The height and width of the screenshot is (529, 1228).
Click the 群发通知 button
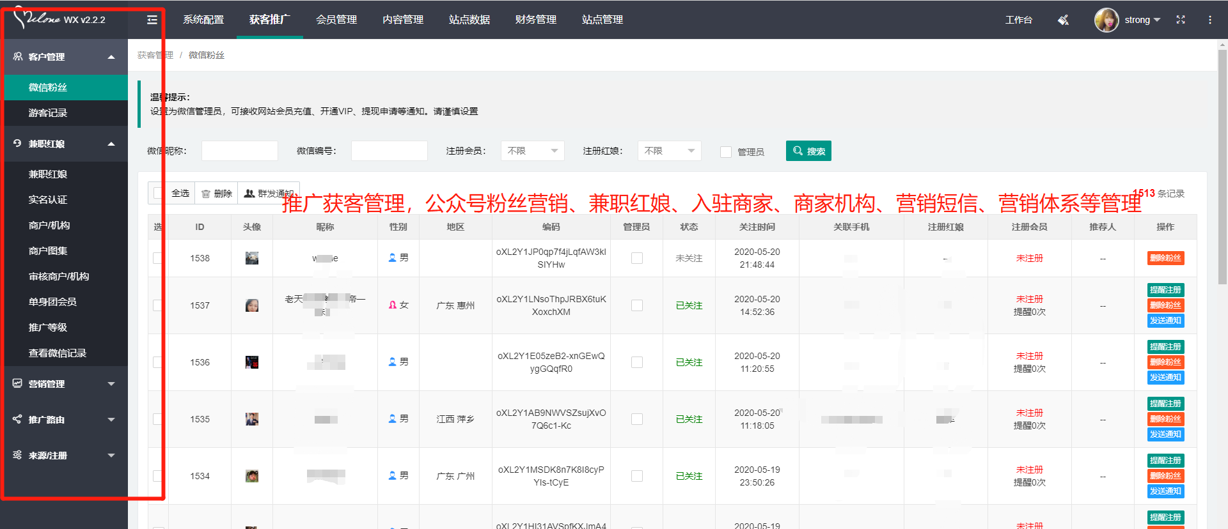pyautogui.click(x=269, y=193)
